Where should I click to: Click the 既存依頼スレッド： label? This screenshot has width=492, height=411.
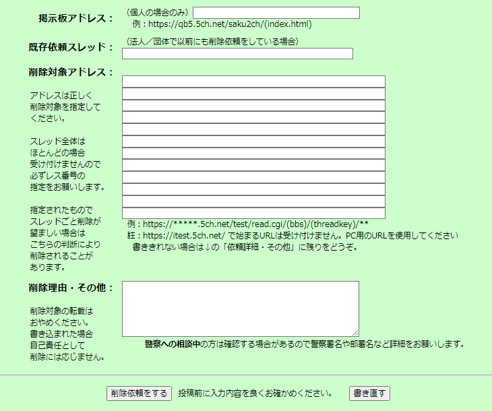(71, 47)
